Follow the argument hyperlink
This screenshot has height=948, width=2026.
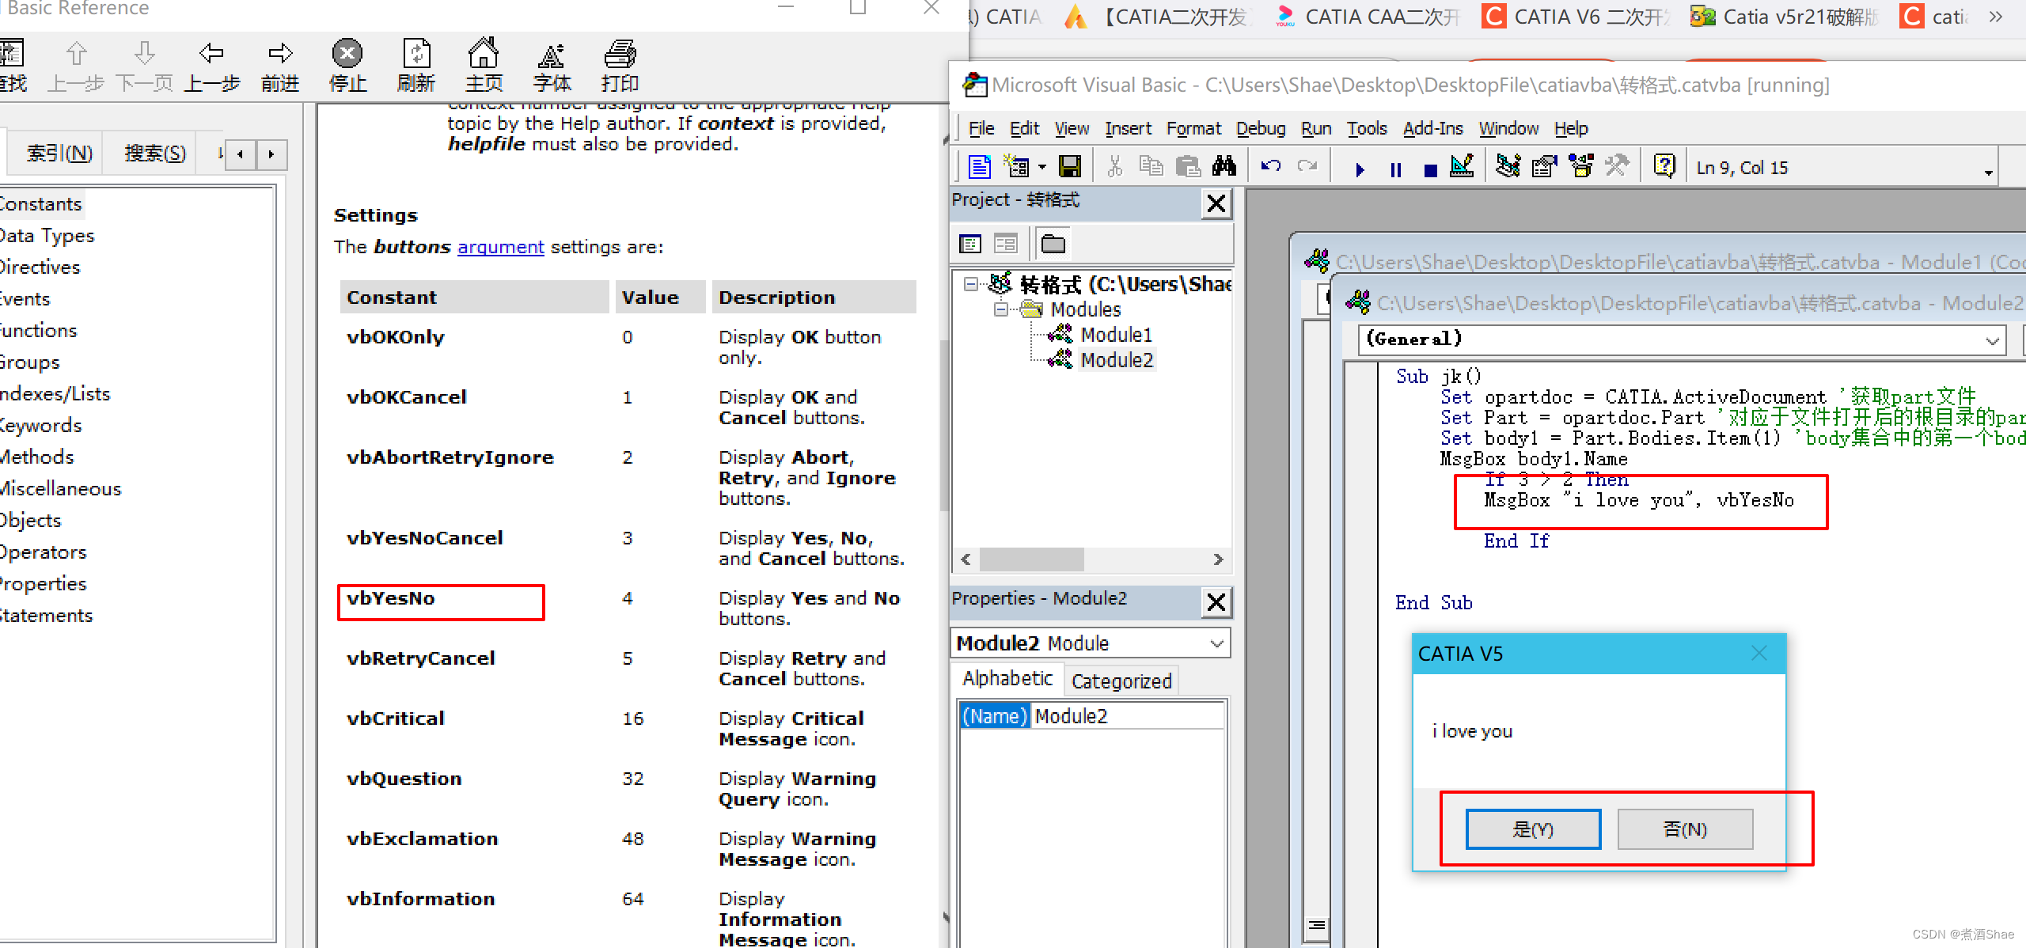click(x=500, y=247)
